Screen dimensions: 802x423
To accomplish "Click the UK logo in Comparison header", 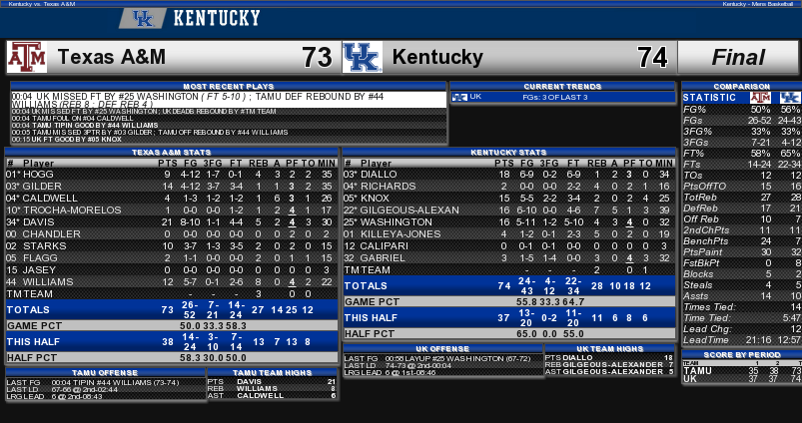I will pyautogui.click(x=790, y=98).
